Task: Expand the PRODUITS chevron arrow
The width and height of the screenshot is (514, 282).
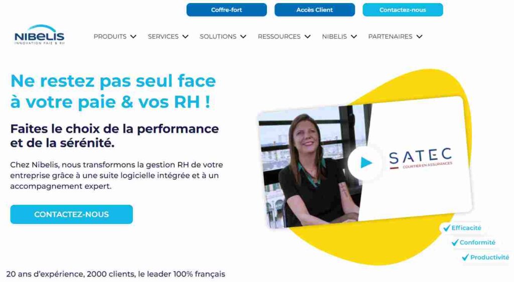Action: coord(133,37)
